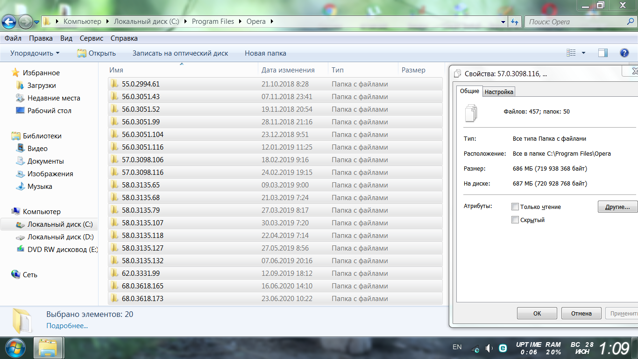Open the Правка menu

(x=41, y=38)
